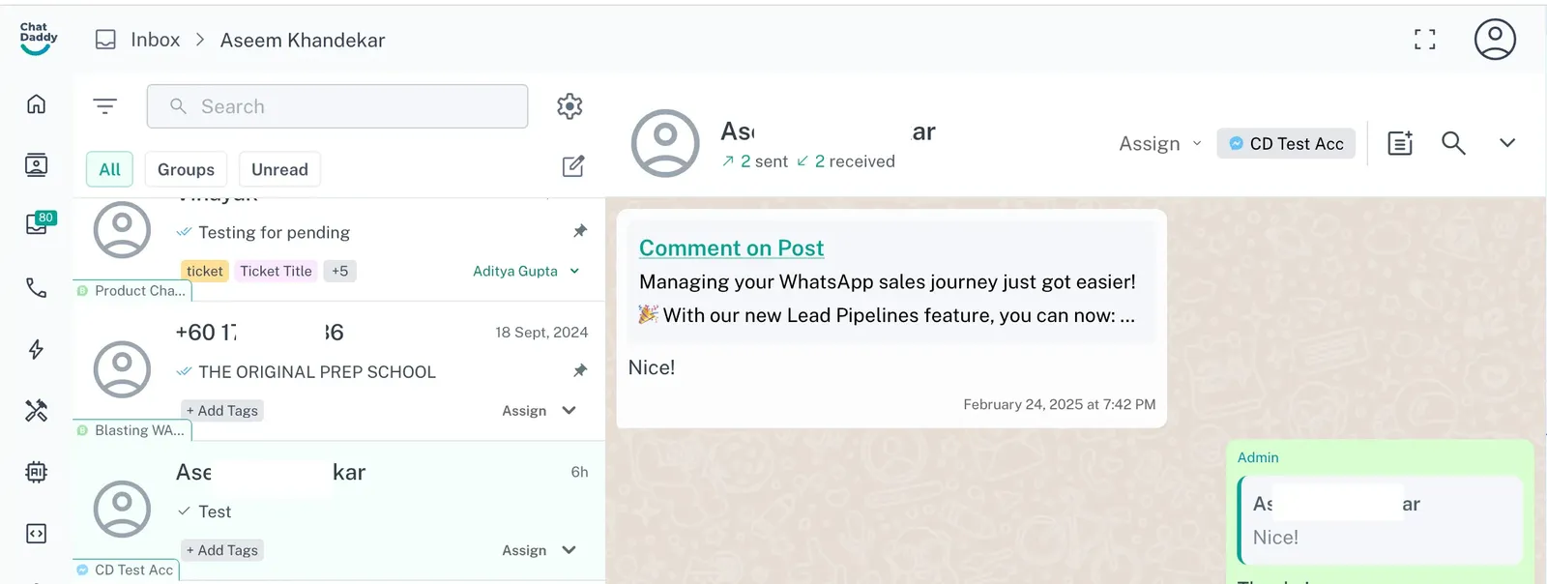The height and width of the screenshot is (584, 1547).
Task: Expand the chevron at chat header right
Action: pyautogui.click(x=1506, y=143)
